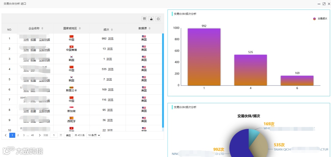Click the 斯里兰卡 country cell
This screenshot has height=157, width=331.
(71, 89)
